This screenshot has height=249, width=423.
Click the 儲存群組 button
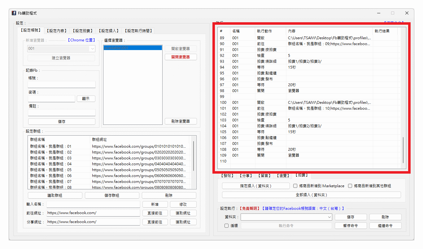point(112,195)
